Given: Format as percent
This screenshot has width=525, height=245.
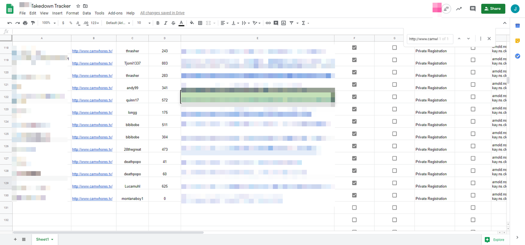Looking at the screenshot, I should [70, 23].
